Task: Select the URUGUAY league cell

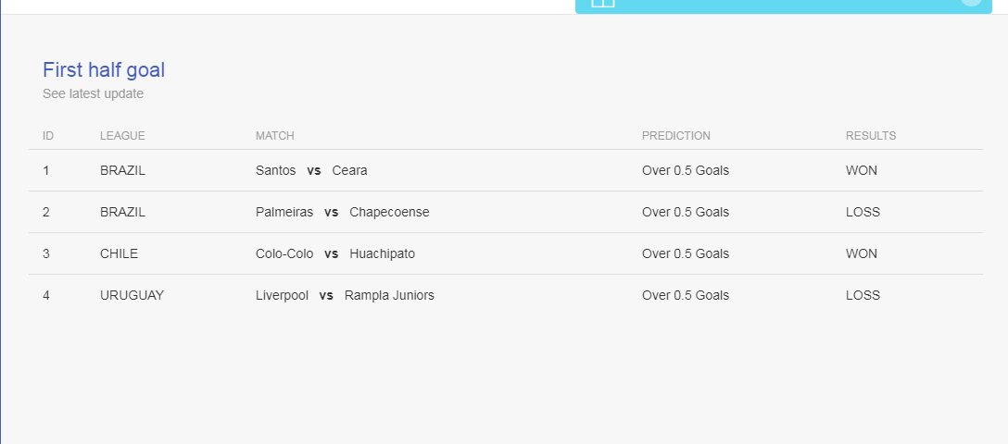Action: (132, 295)
